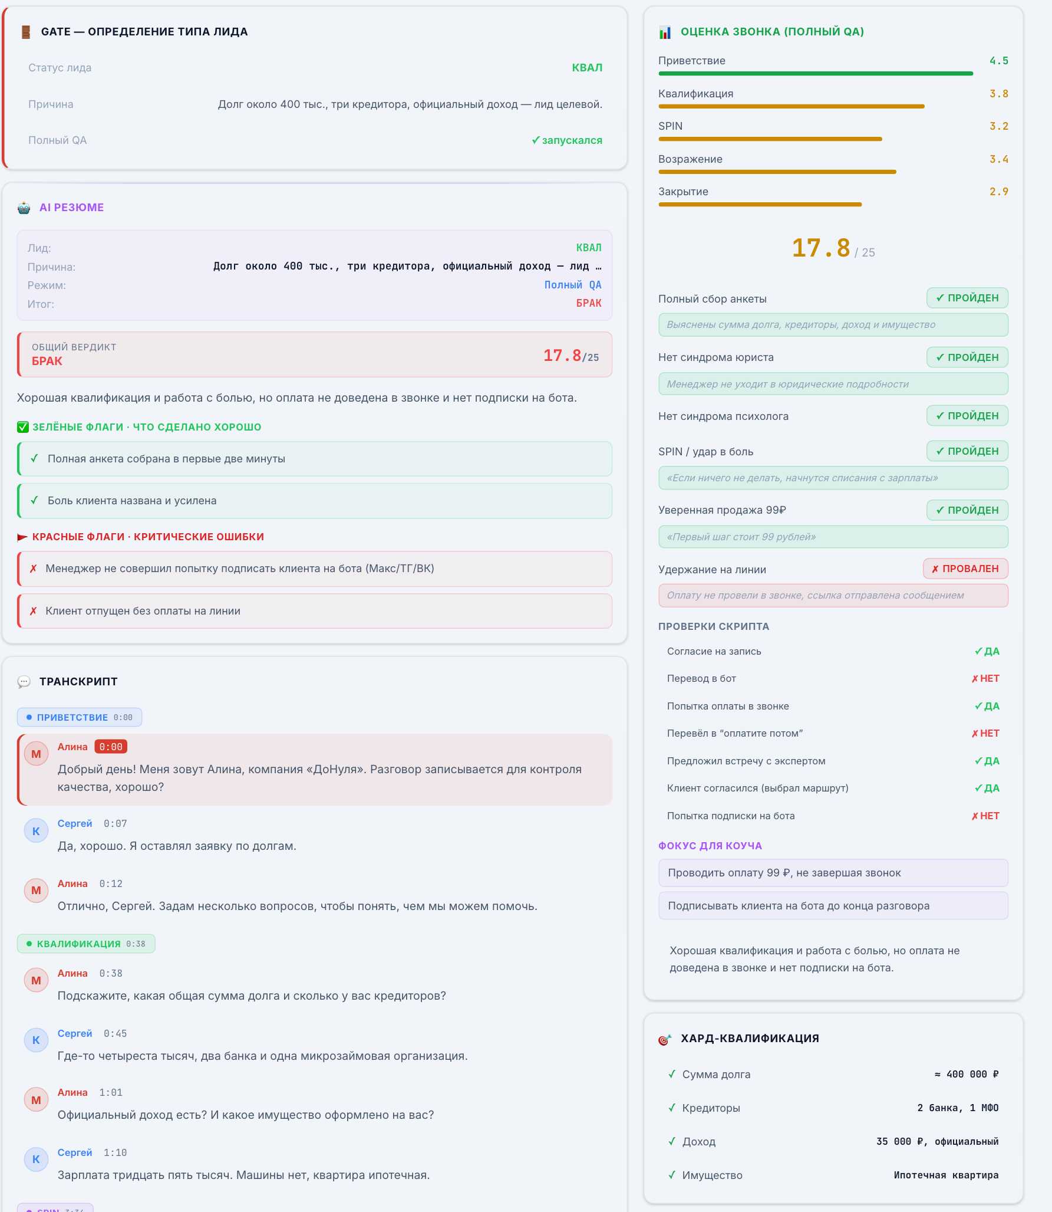This screenshot has width=1052, height=1212.
Task: Click Сергей's K avatar at 1:10 message
Action: pos(36,1159)
